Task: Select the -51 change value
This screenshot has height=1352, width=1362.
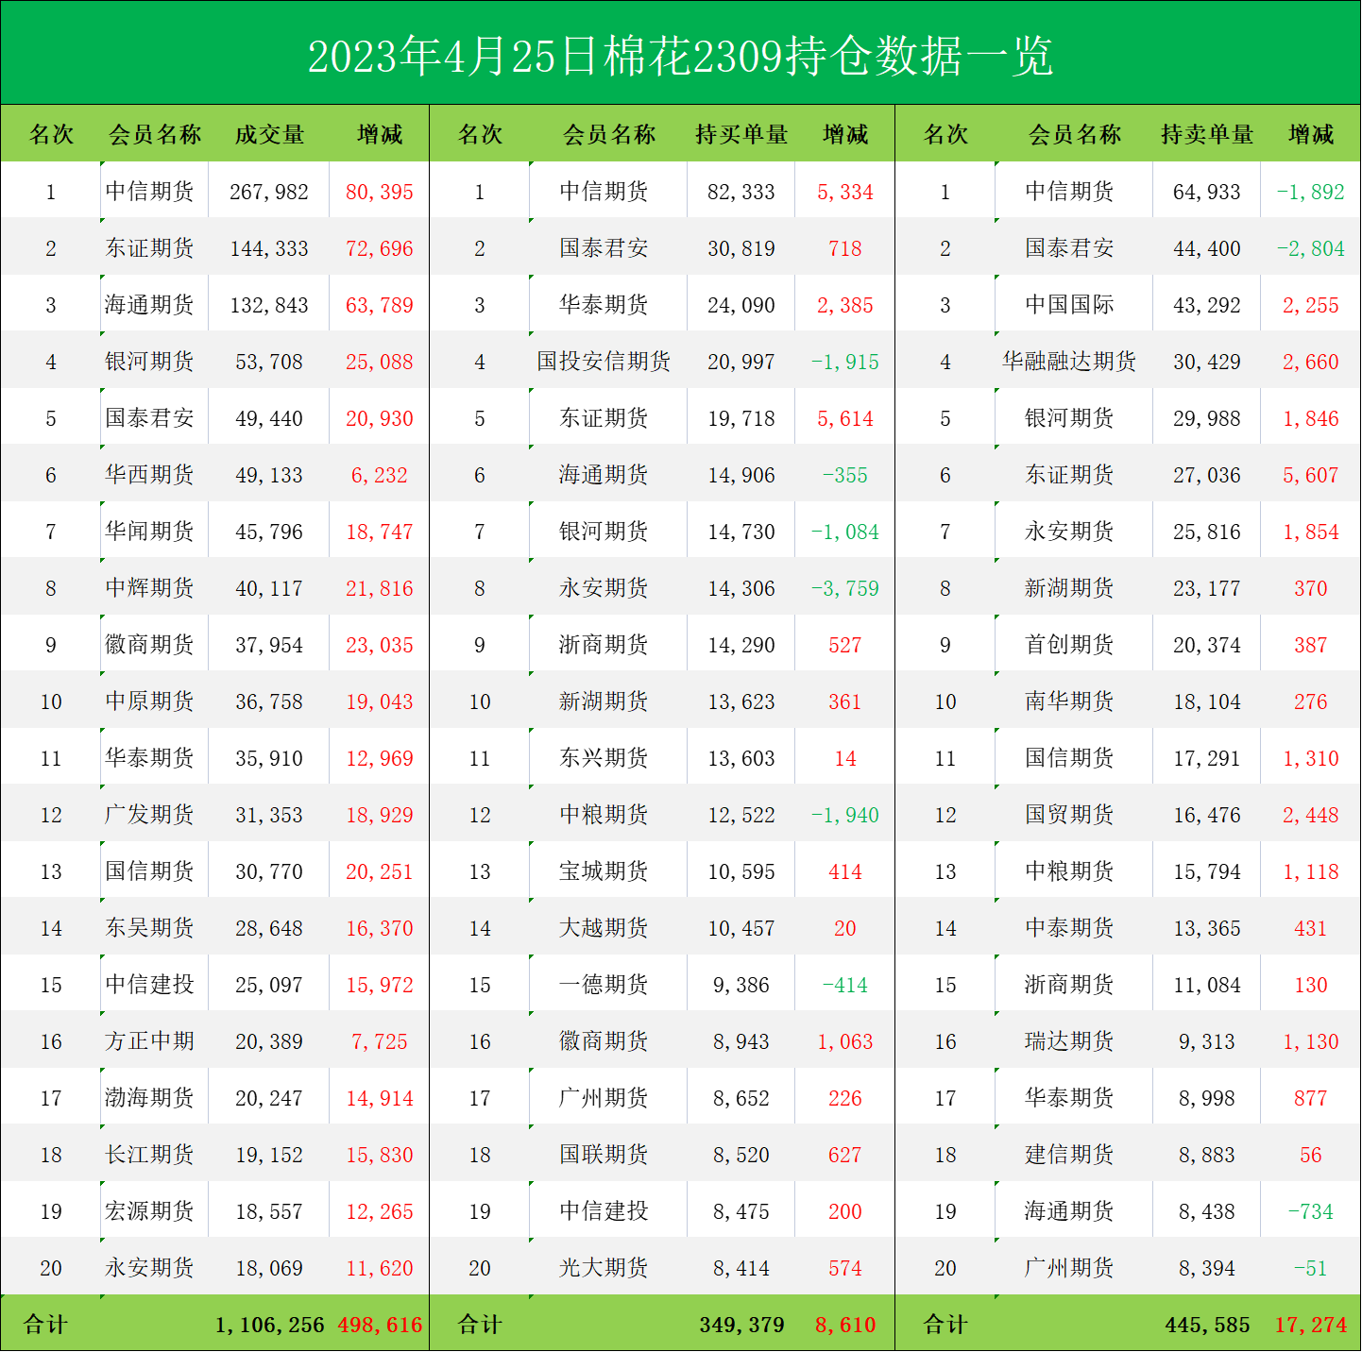Action: coord(1311,1268)
